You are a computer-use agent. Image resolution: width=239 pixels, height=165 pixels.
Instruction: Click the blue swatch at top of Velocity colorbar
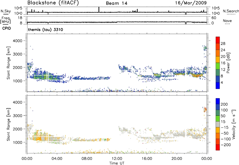[x=218, y=101]
